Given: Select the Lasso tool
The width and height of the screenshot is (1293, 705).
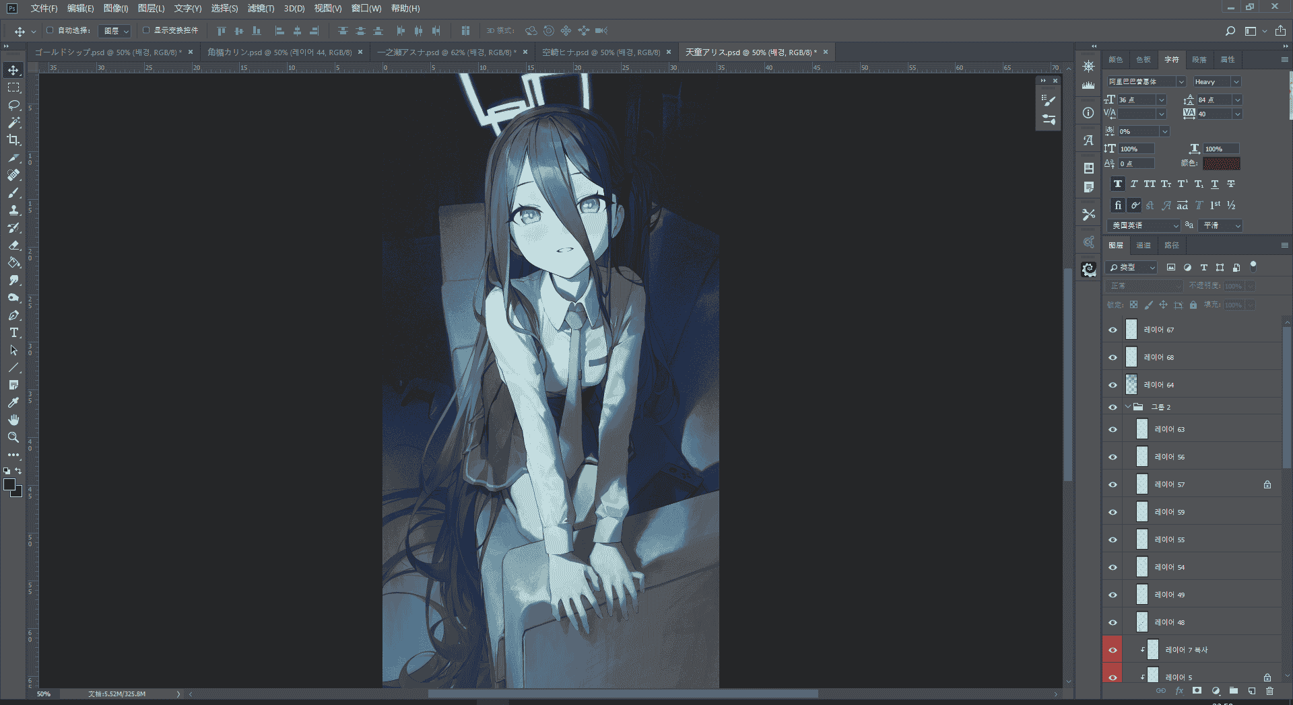Looking at the screenshot, I should 13,105.
